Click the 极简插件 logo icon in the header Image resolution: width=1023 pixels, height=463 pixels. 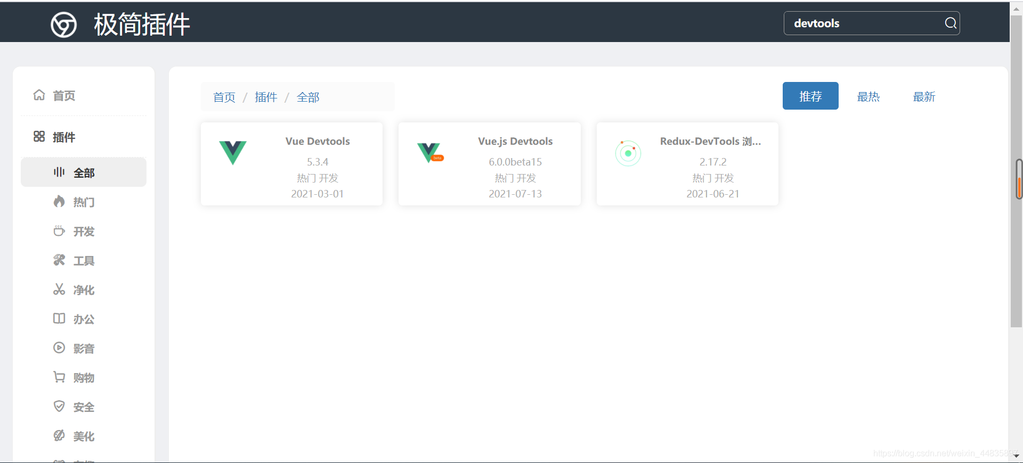click(x=64, y=25)
